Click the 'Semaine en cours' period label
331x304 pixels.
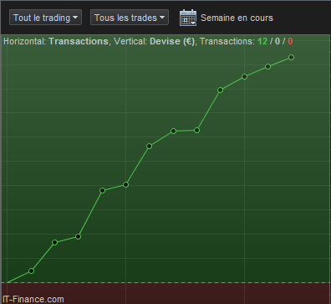(x=237, y=18)
